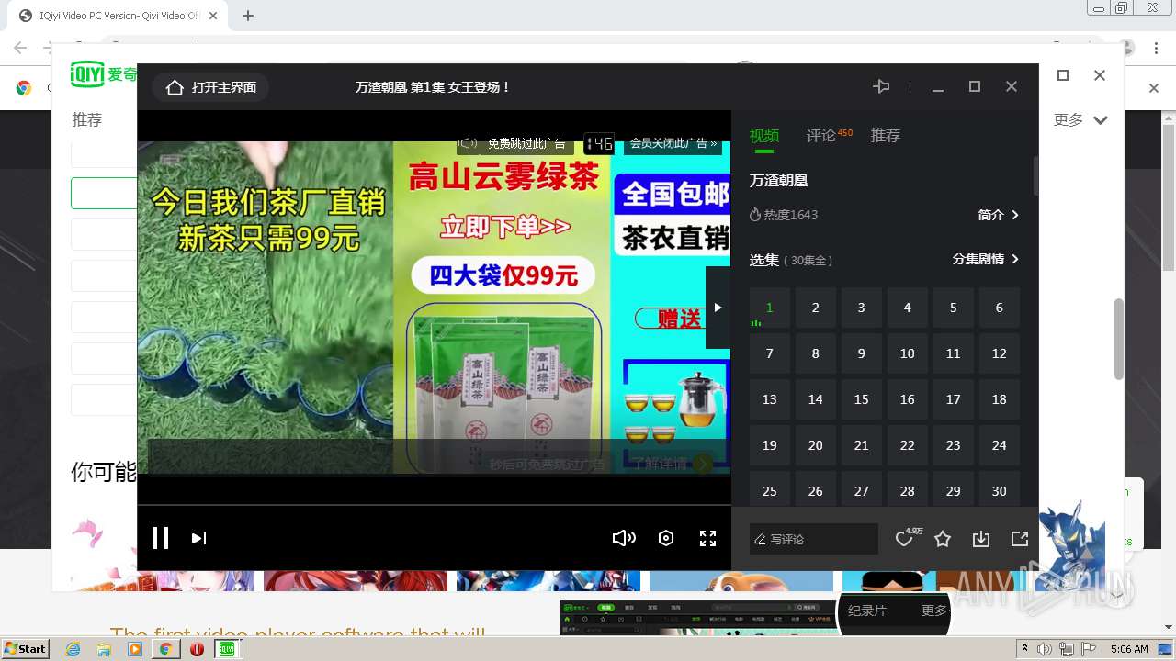
Task: Open media player taskbar icon
Action: pos(135,649)
